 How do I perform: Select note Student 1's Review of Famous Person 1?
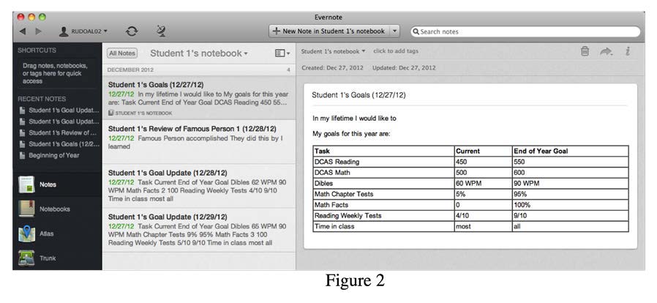pyautogui.click(x=198, y=142)
